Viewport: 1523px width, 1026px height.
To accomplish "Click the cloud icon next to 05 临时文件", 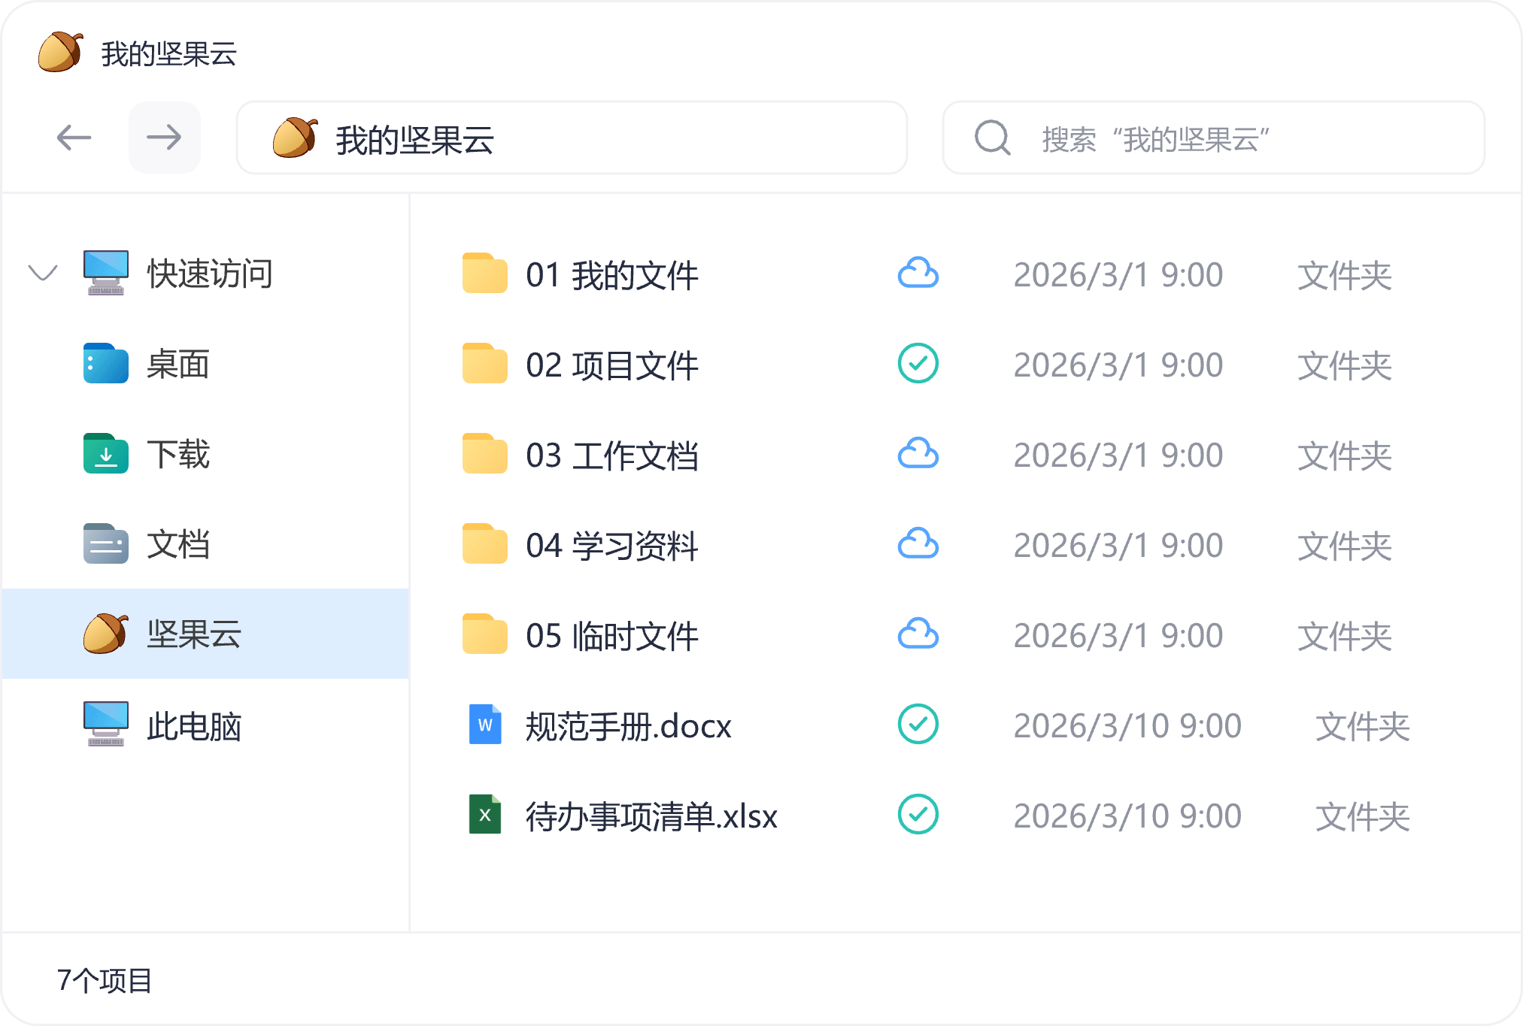I will (918, 634).
